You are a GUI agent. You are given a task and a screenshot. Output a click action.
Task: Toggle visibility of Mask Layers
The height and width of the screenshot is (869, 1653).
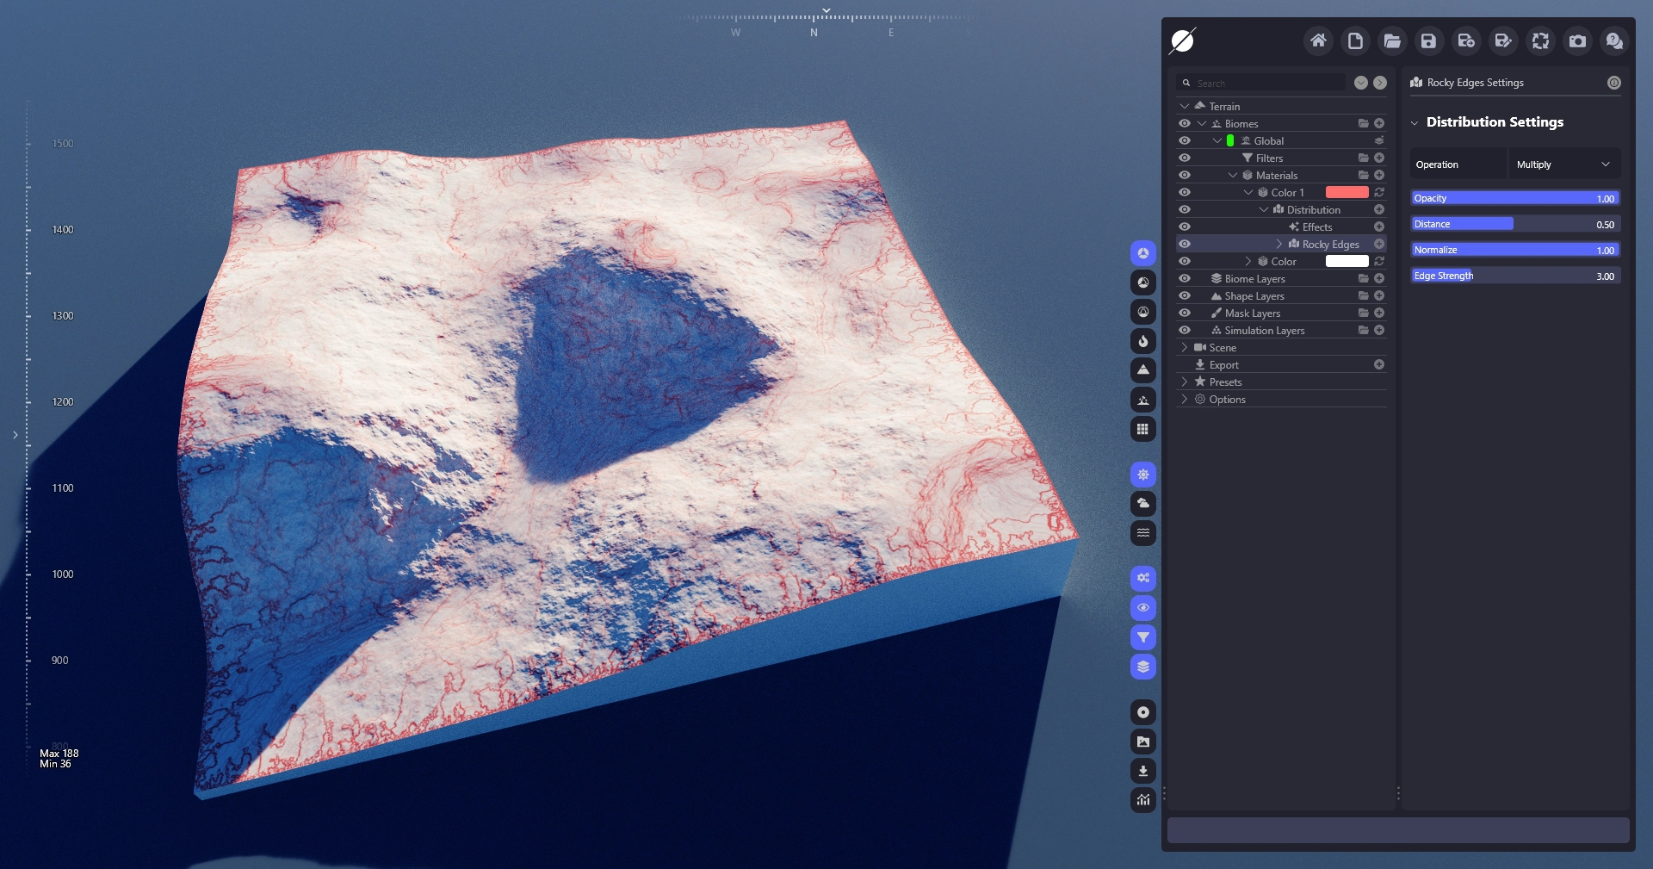pos(1185,313)
